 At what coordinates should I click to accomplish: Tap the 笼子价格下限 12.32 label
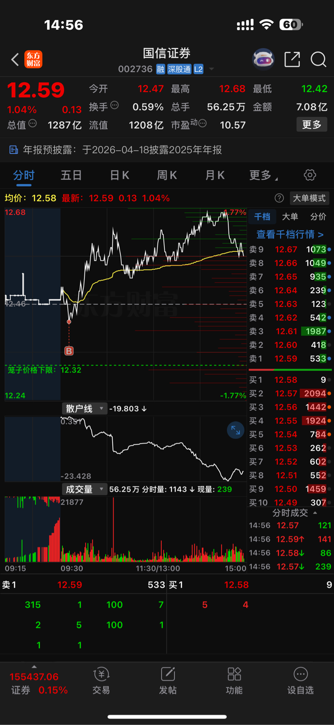click(x=44, y=370)
